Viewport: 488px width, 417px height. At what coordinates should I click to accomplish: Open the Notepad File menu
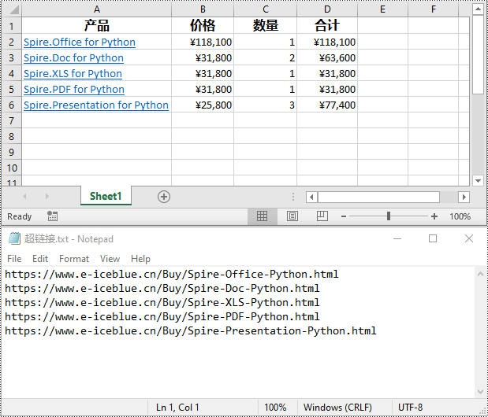click(14, 259)
